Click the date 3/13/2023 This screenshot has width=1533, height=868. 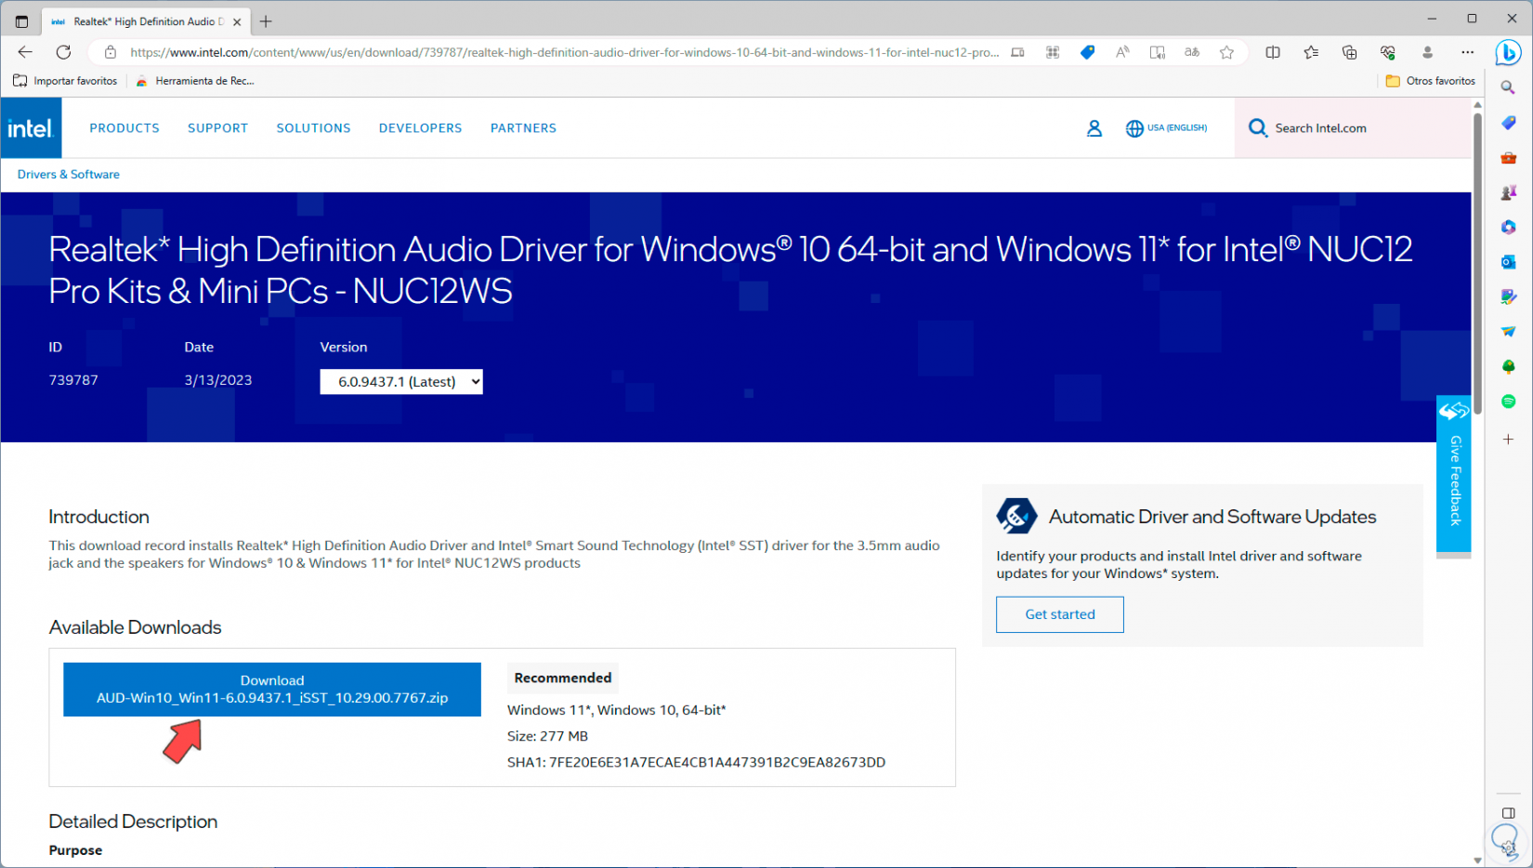pos(218,380)
